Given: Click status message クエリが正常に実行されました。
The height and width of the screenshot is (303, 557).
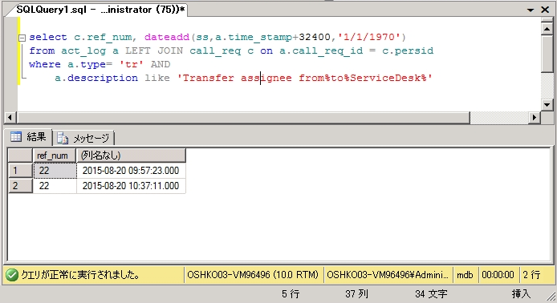Looking at the screenshot, I should pos(80,275).
